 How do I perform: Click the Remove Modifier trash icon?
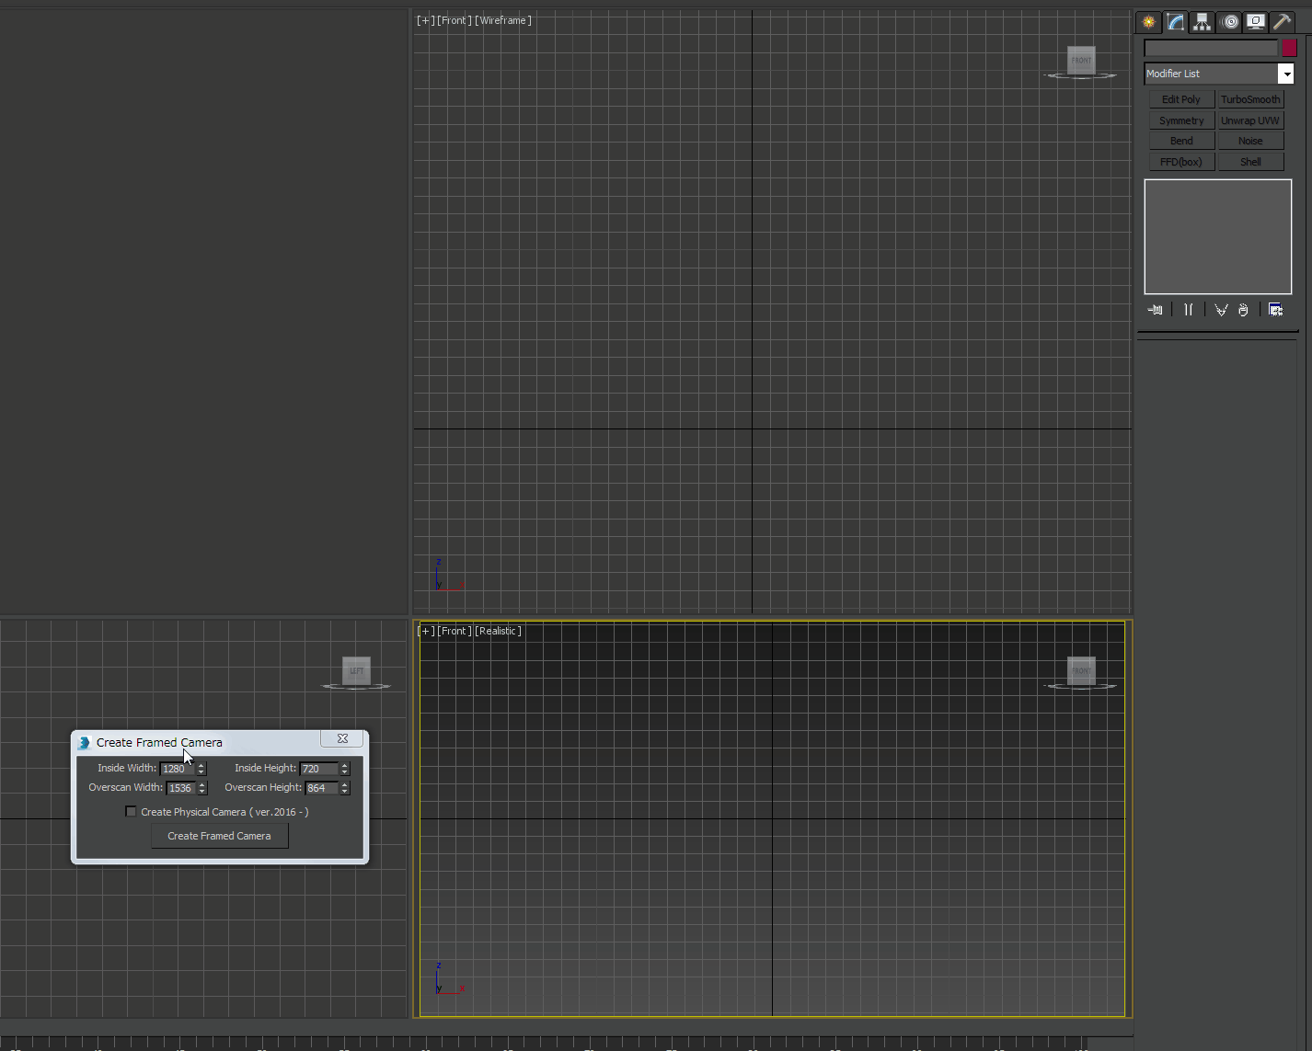tap(1243, 310)
